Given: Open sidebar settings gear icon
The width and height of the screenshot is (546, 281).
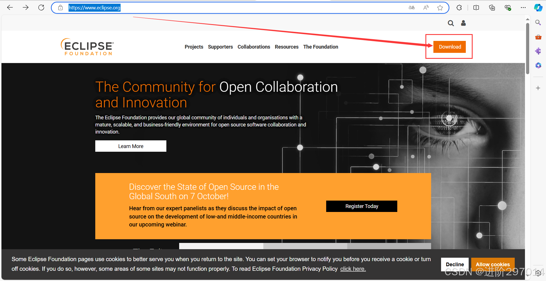Looking at the screenshot, I should [x=538, y=273].
